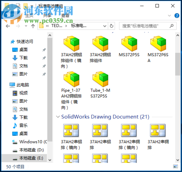Expand the ribbon with chevron
The image size is (182, 172).
click(169, 16)
